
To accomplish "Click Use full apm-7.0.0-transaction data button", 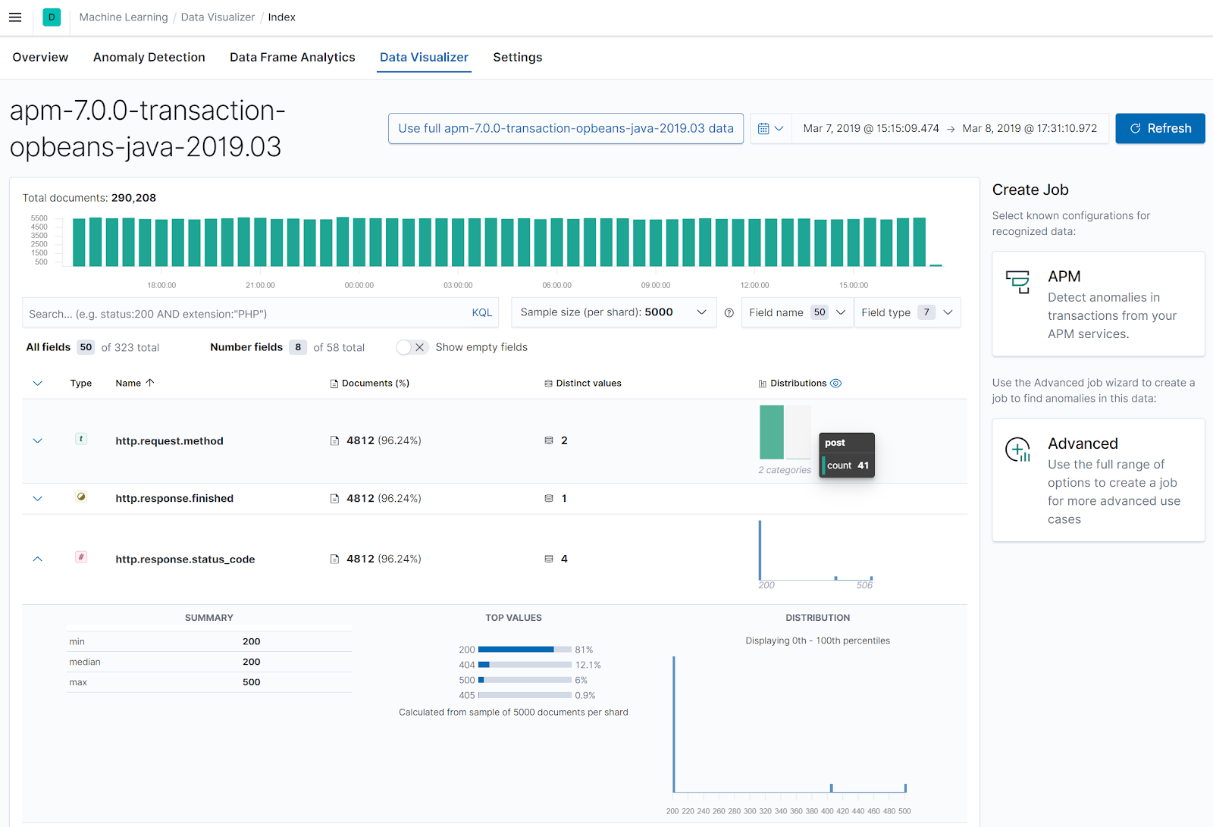I will point(566,129).
